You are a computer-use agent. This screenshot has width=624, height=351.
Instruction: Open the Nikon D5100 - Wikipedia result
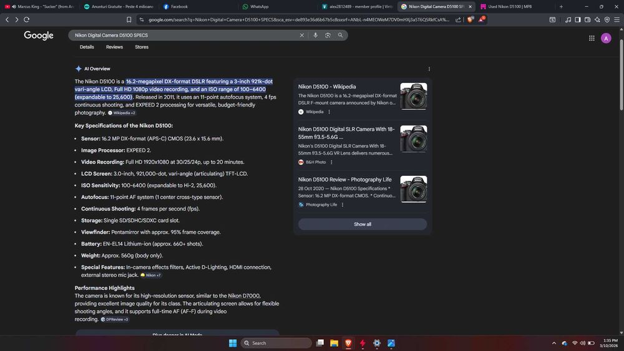pos(327,87)
